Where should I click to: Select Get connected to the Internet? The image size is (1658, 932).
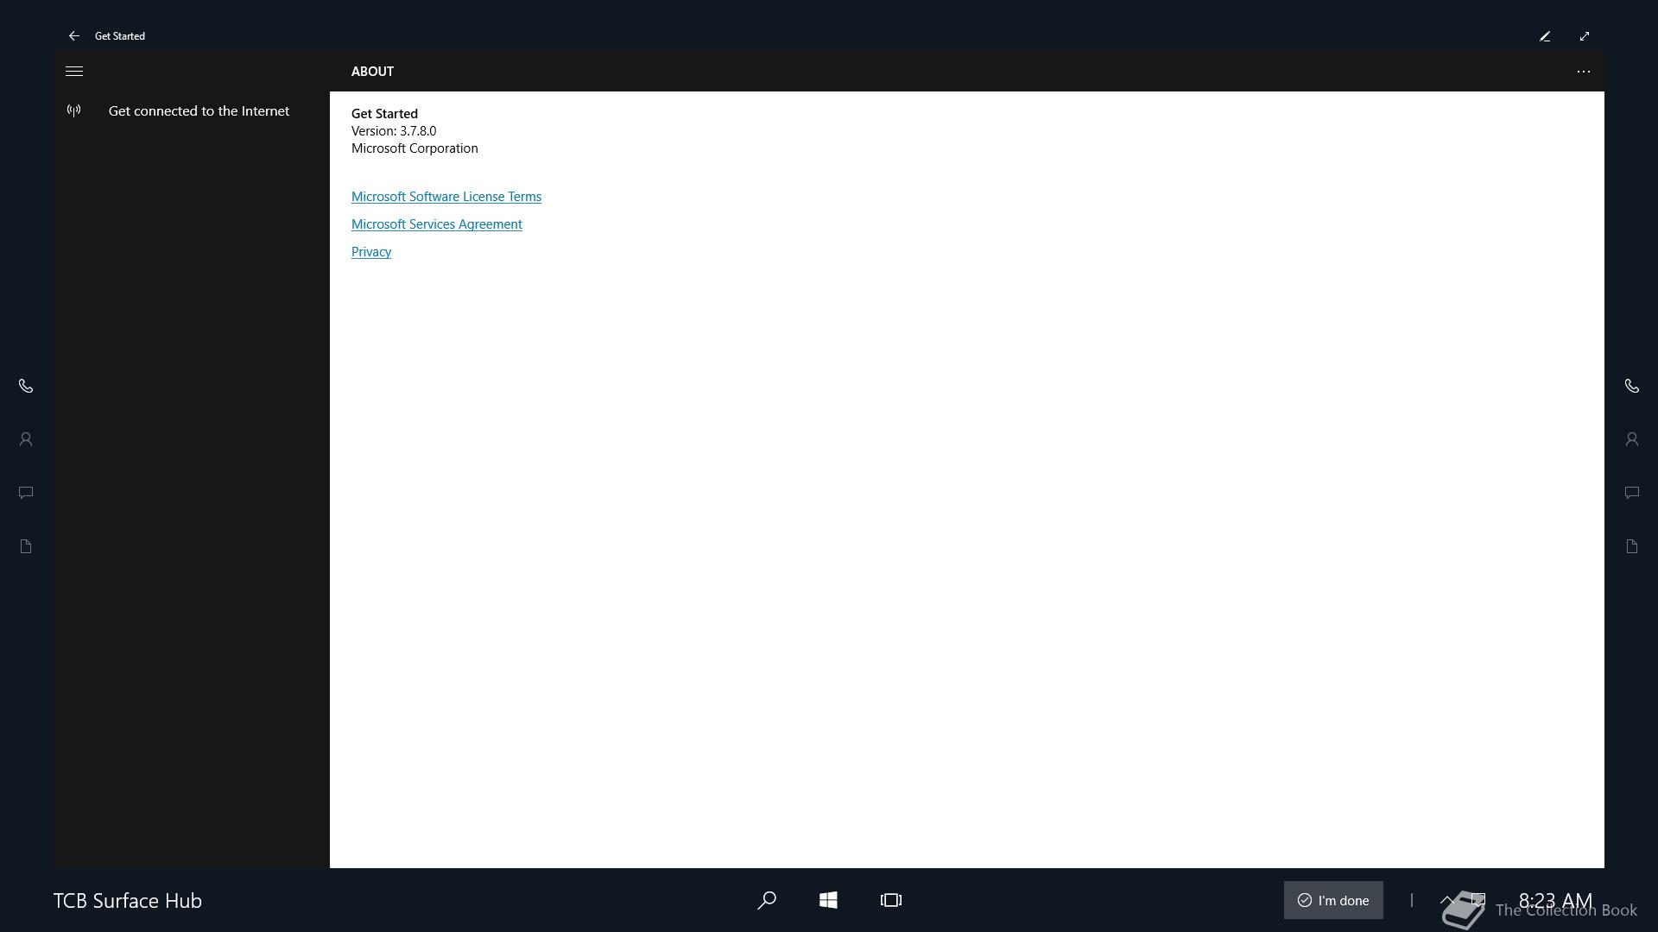pos(199,110)
